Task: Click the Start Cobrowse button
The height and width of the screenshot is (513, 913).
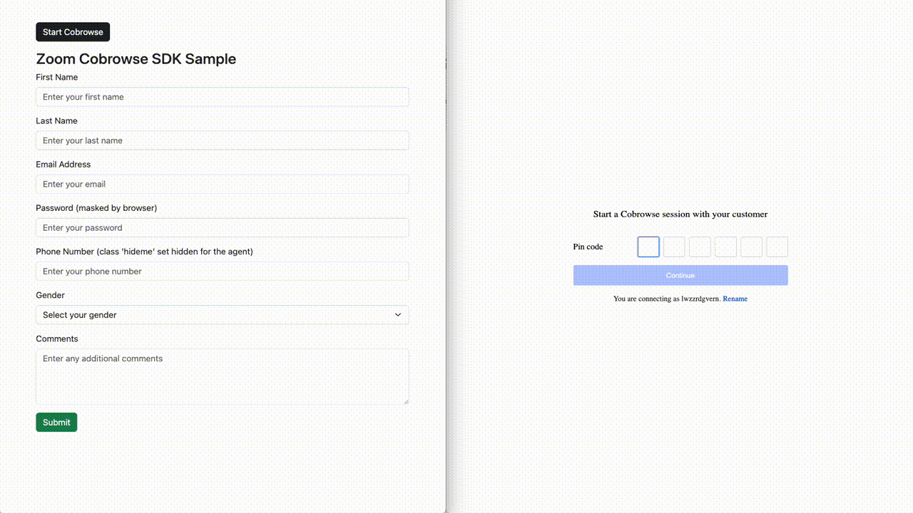Action: [73, 32]
